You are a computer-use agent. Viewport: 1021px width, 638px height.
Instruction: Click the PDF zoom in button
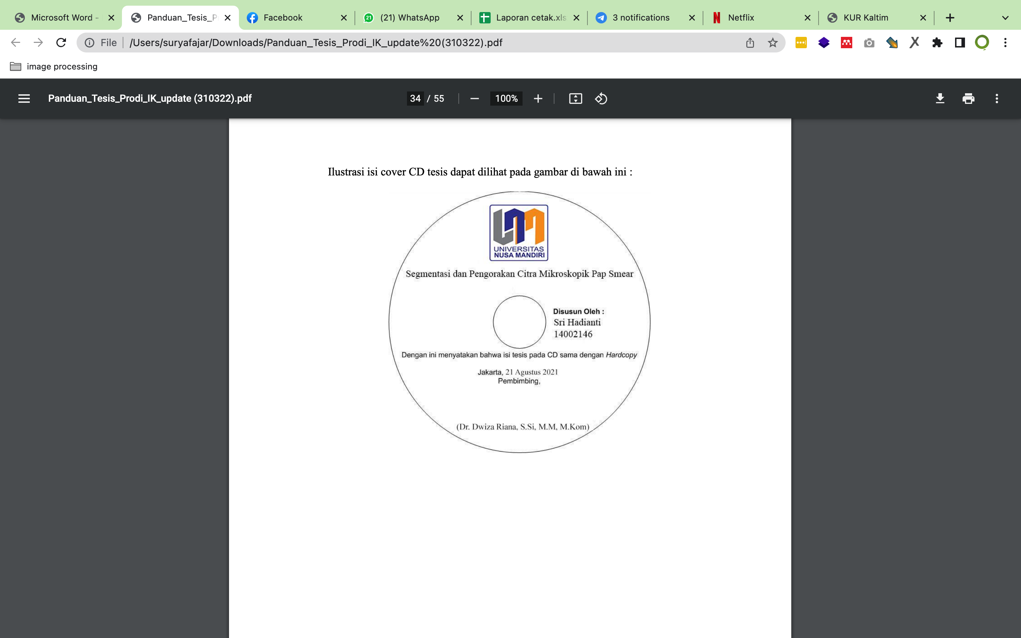coord(538,98)
